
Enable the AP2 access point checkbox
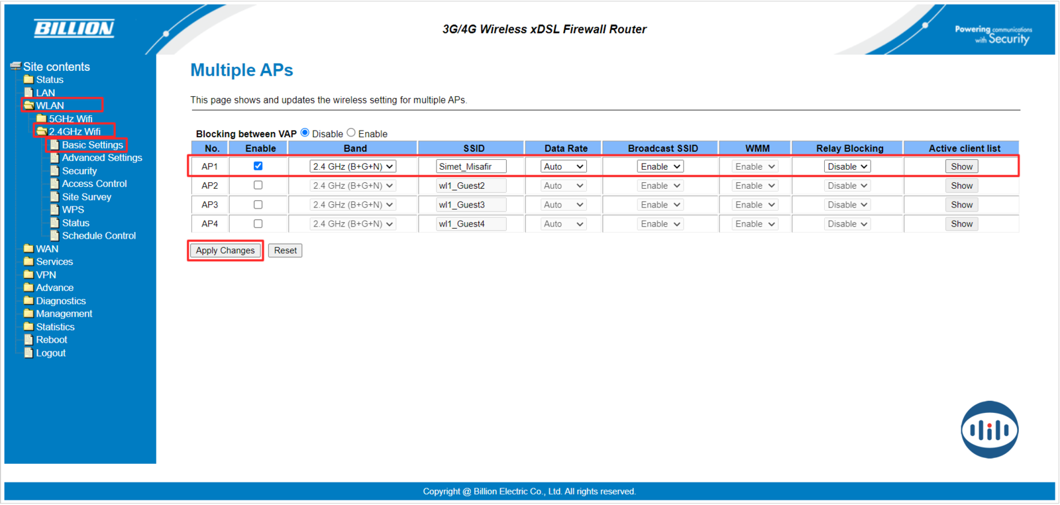point(258,186)
